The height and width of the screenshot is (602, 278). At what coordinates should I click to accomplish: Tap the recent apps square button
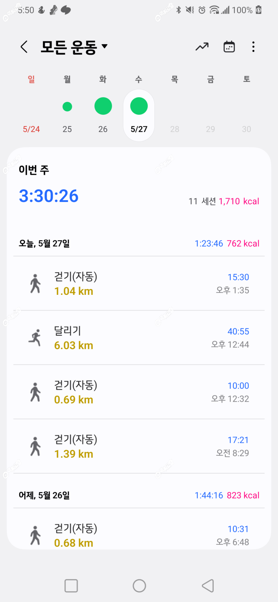click(71, 586)
